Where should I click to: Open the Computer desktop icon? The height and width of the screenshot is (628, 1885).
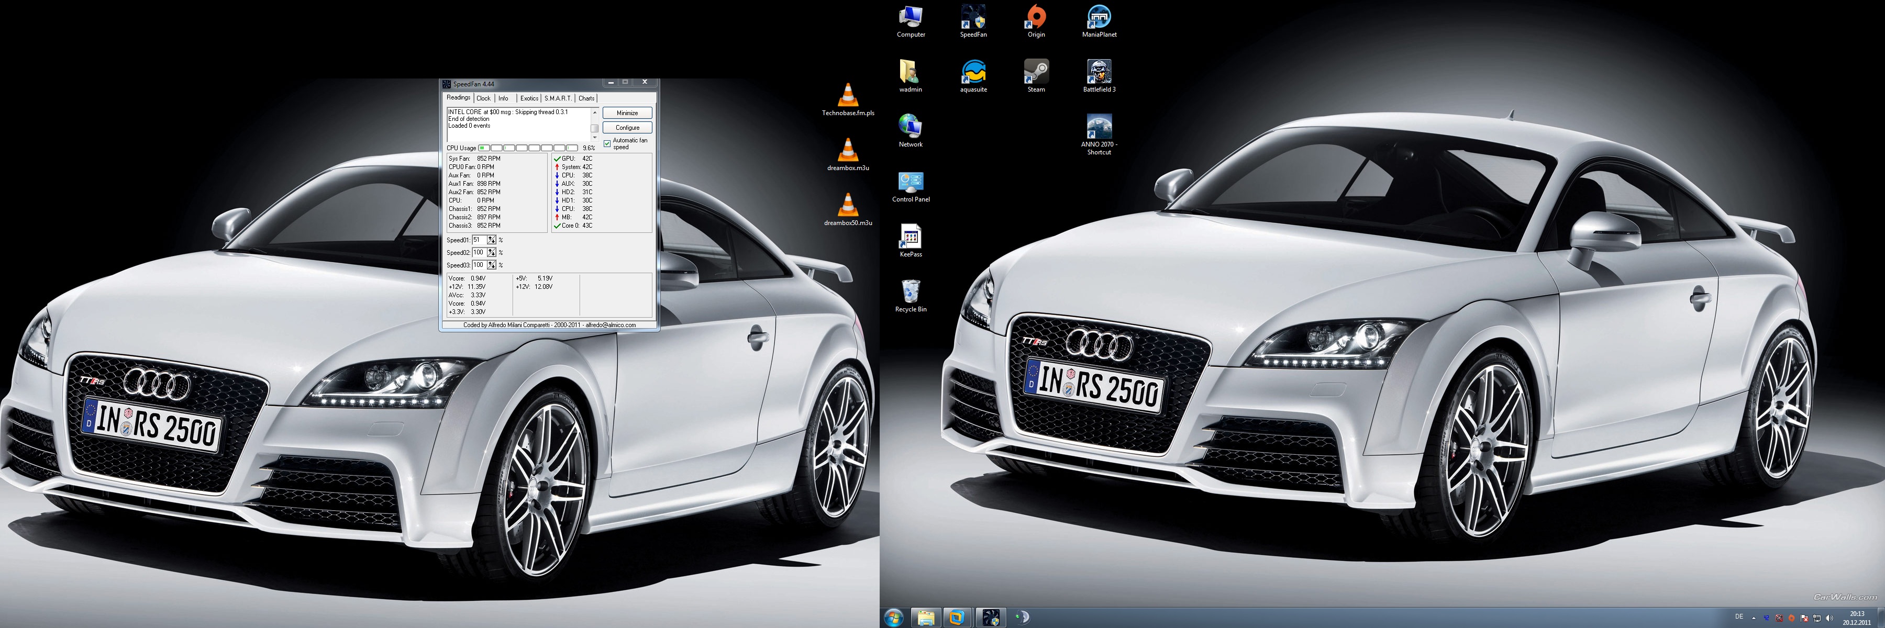[911, 22]
